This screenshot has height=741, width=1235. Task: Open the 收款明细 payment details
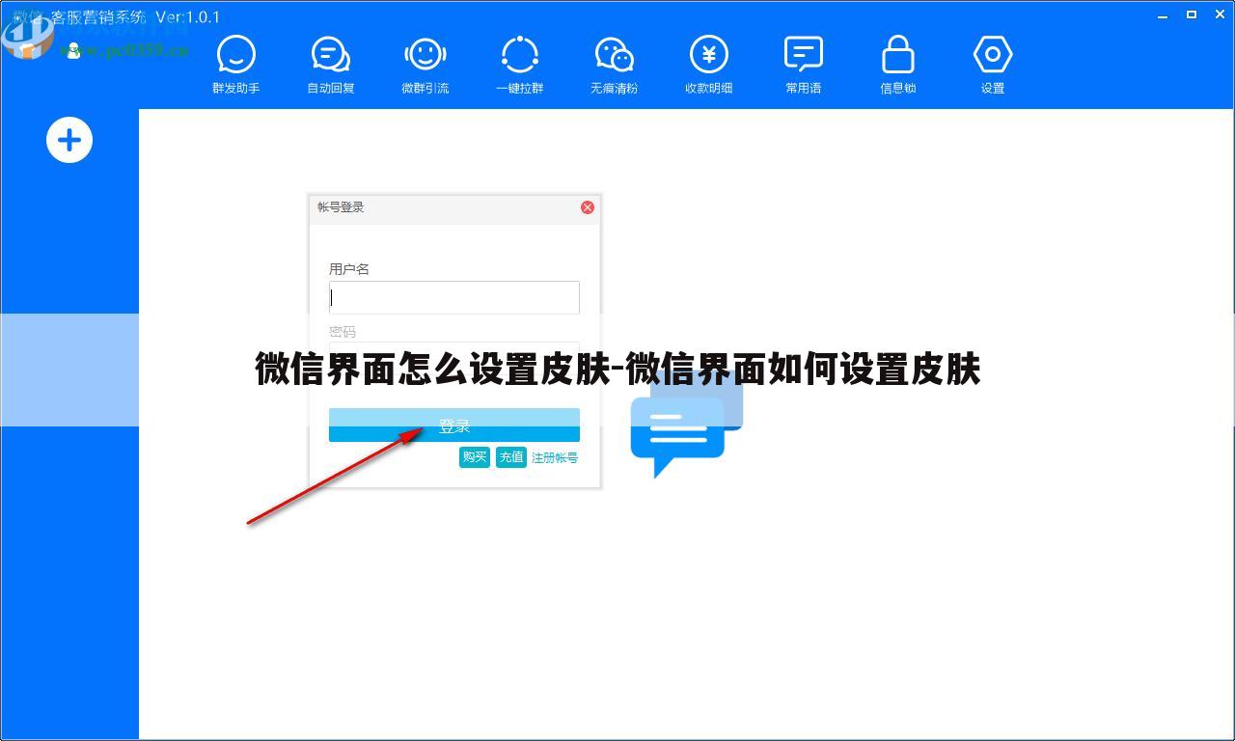click(x=709, y=65)
